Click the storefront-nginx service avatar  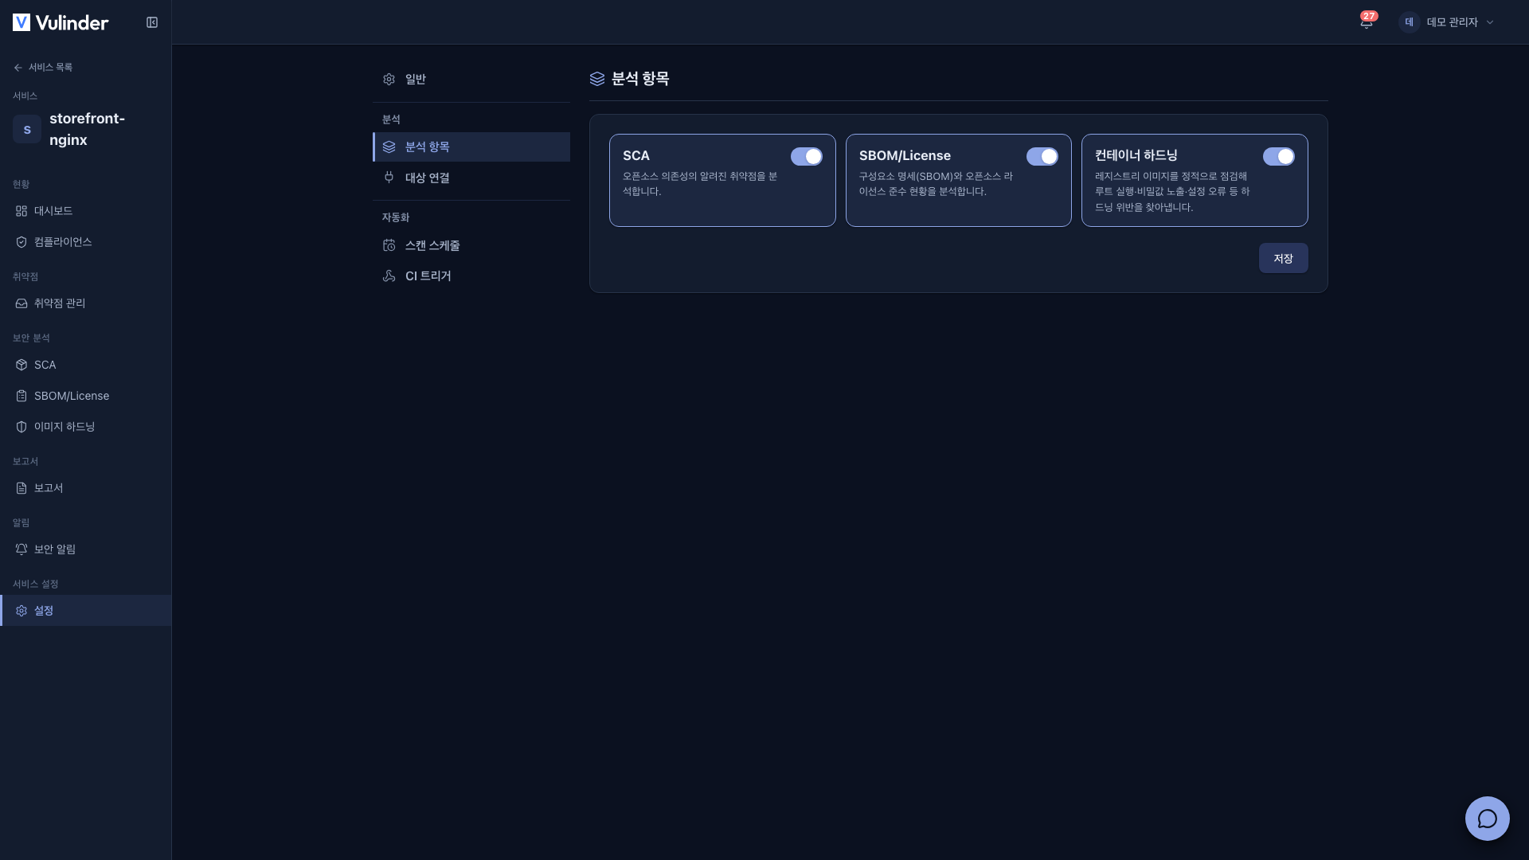coord(27,129)
